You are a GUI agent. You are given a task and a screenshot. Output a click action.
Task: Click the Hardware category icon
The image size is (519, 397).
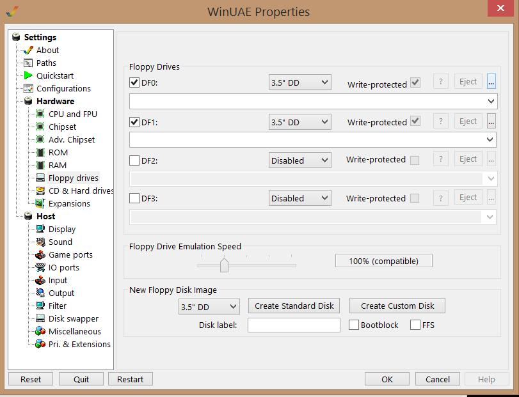click(28, 101)
